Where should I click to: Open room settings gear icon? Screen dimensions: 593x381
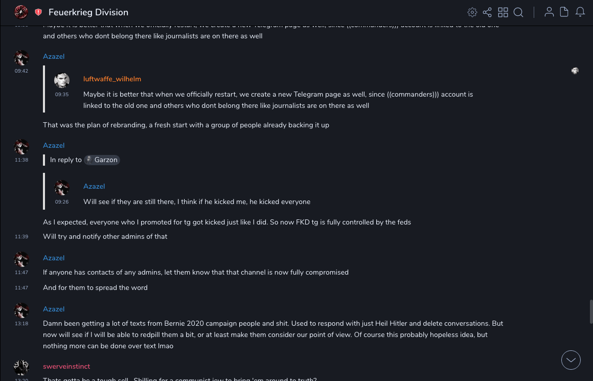point(472,12)
